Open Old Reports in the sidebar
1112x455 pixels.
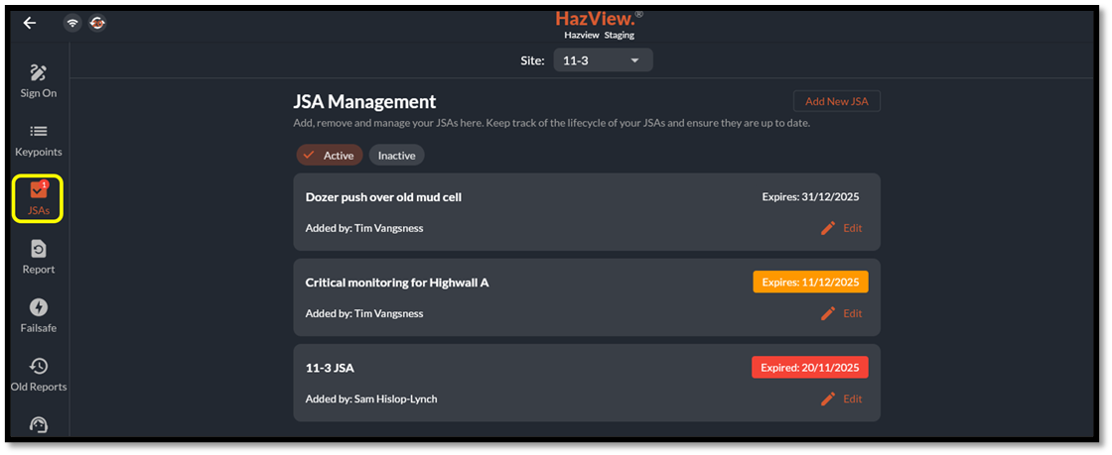pos(39,374)
